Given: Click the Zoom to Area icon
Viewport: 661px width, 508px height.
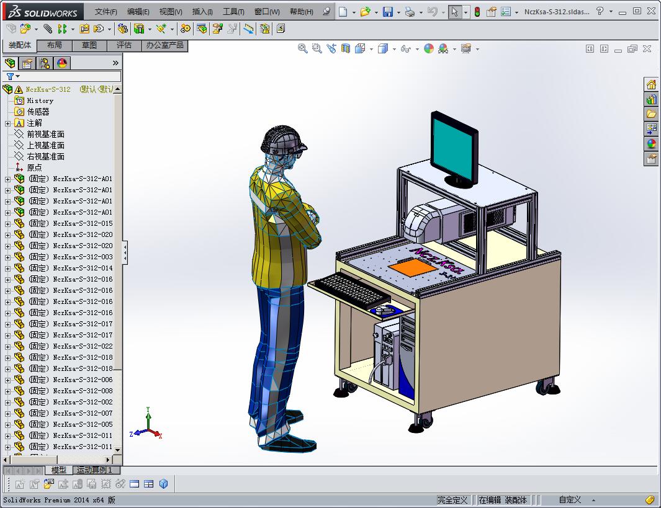Looking at the screenshot, I should [x=317, y=49].
